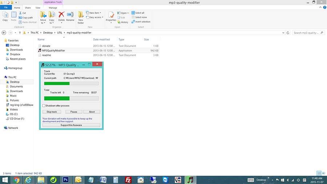Pause the MP3 conversion
The height and width of the screenshot is (184, 327).
tap(74, 112)
